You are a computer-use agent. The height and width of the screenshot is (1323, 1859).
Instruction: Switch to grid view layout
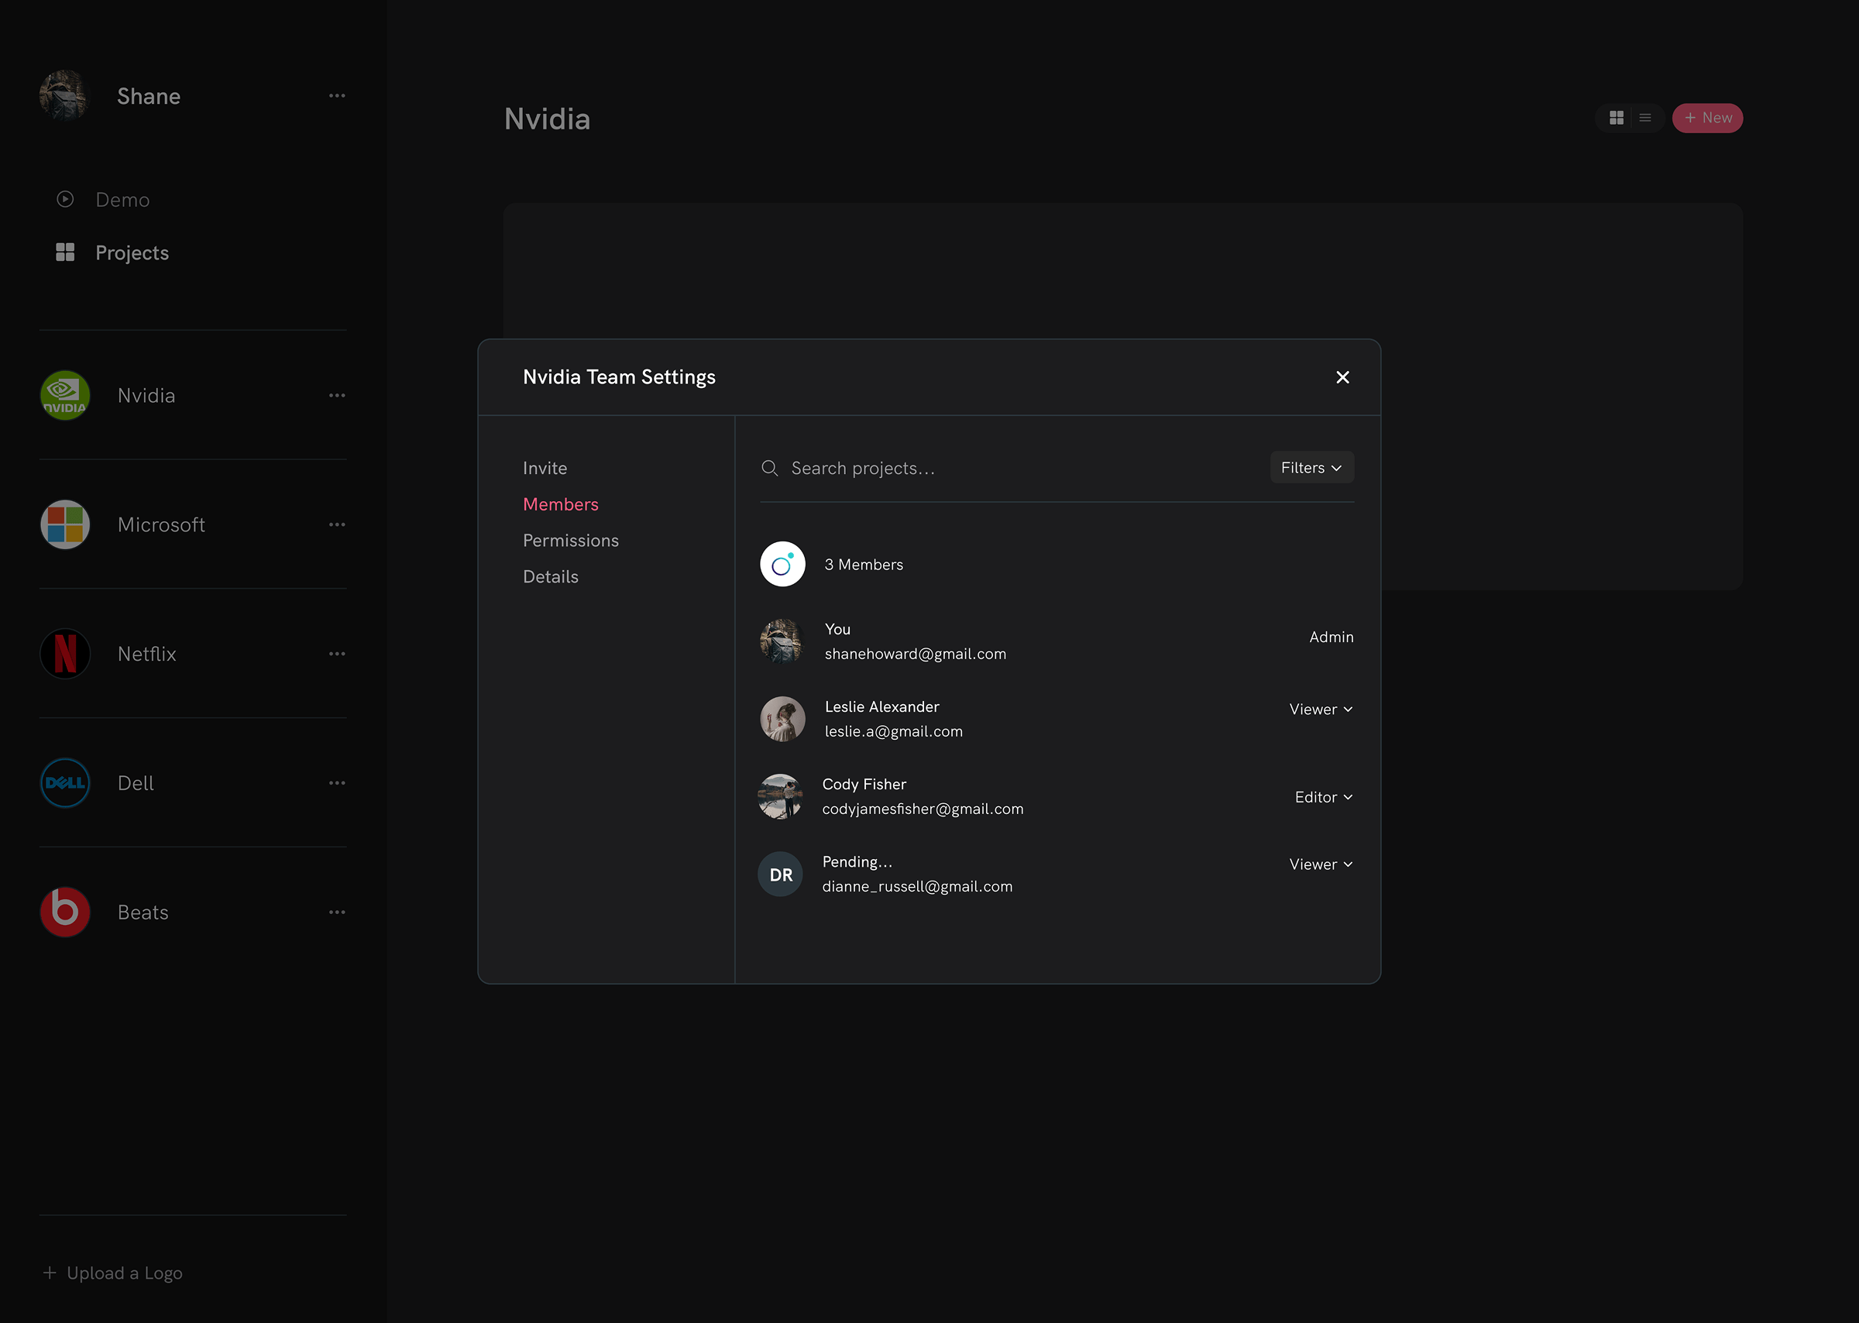1617,117
